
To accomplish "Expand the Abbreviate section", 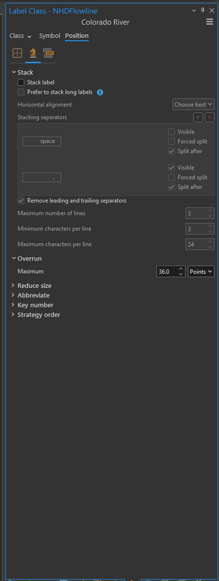I will tap(14, 295).
